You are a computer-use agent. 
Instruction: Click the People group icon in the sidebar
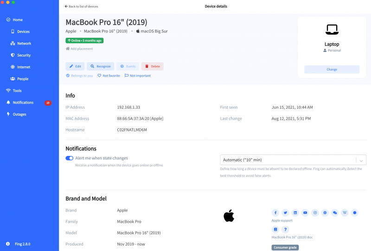pyautogui.click(x=13, y=78)
